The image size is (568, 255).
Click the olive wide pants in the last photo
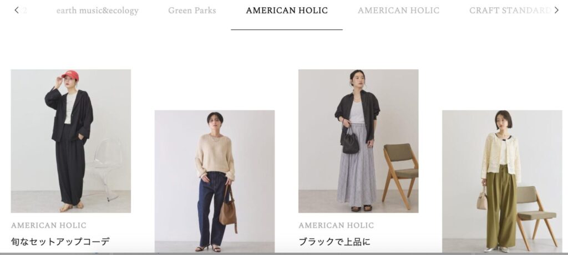501,206
